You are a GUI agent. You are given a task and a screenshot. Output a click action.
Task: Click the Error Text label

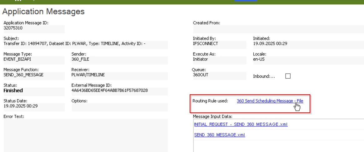click(14, 116)
